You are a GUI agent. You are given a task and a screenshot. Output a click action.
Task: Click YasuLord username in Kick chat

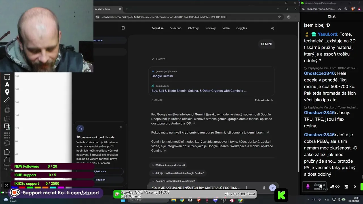click(328, 34)
